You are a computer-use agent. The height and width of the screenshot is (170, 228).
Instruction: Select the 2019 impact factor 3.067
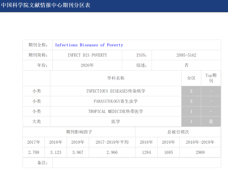tap(78, 152)
